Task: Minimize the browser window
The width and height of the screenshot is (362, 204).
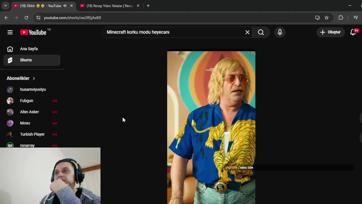Action: [x=350, y=6]
